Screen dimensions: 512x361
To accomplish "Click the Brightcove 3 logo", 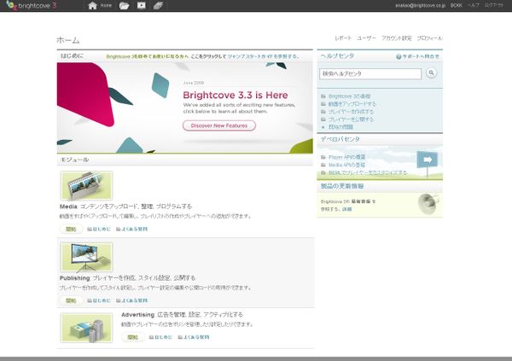I will point(32,5).
